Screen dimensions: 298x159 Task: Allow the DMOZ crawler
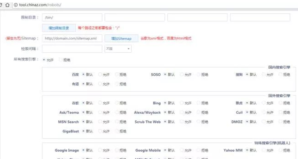click(x=264, y=121)
